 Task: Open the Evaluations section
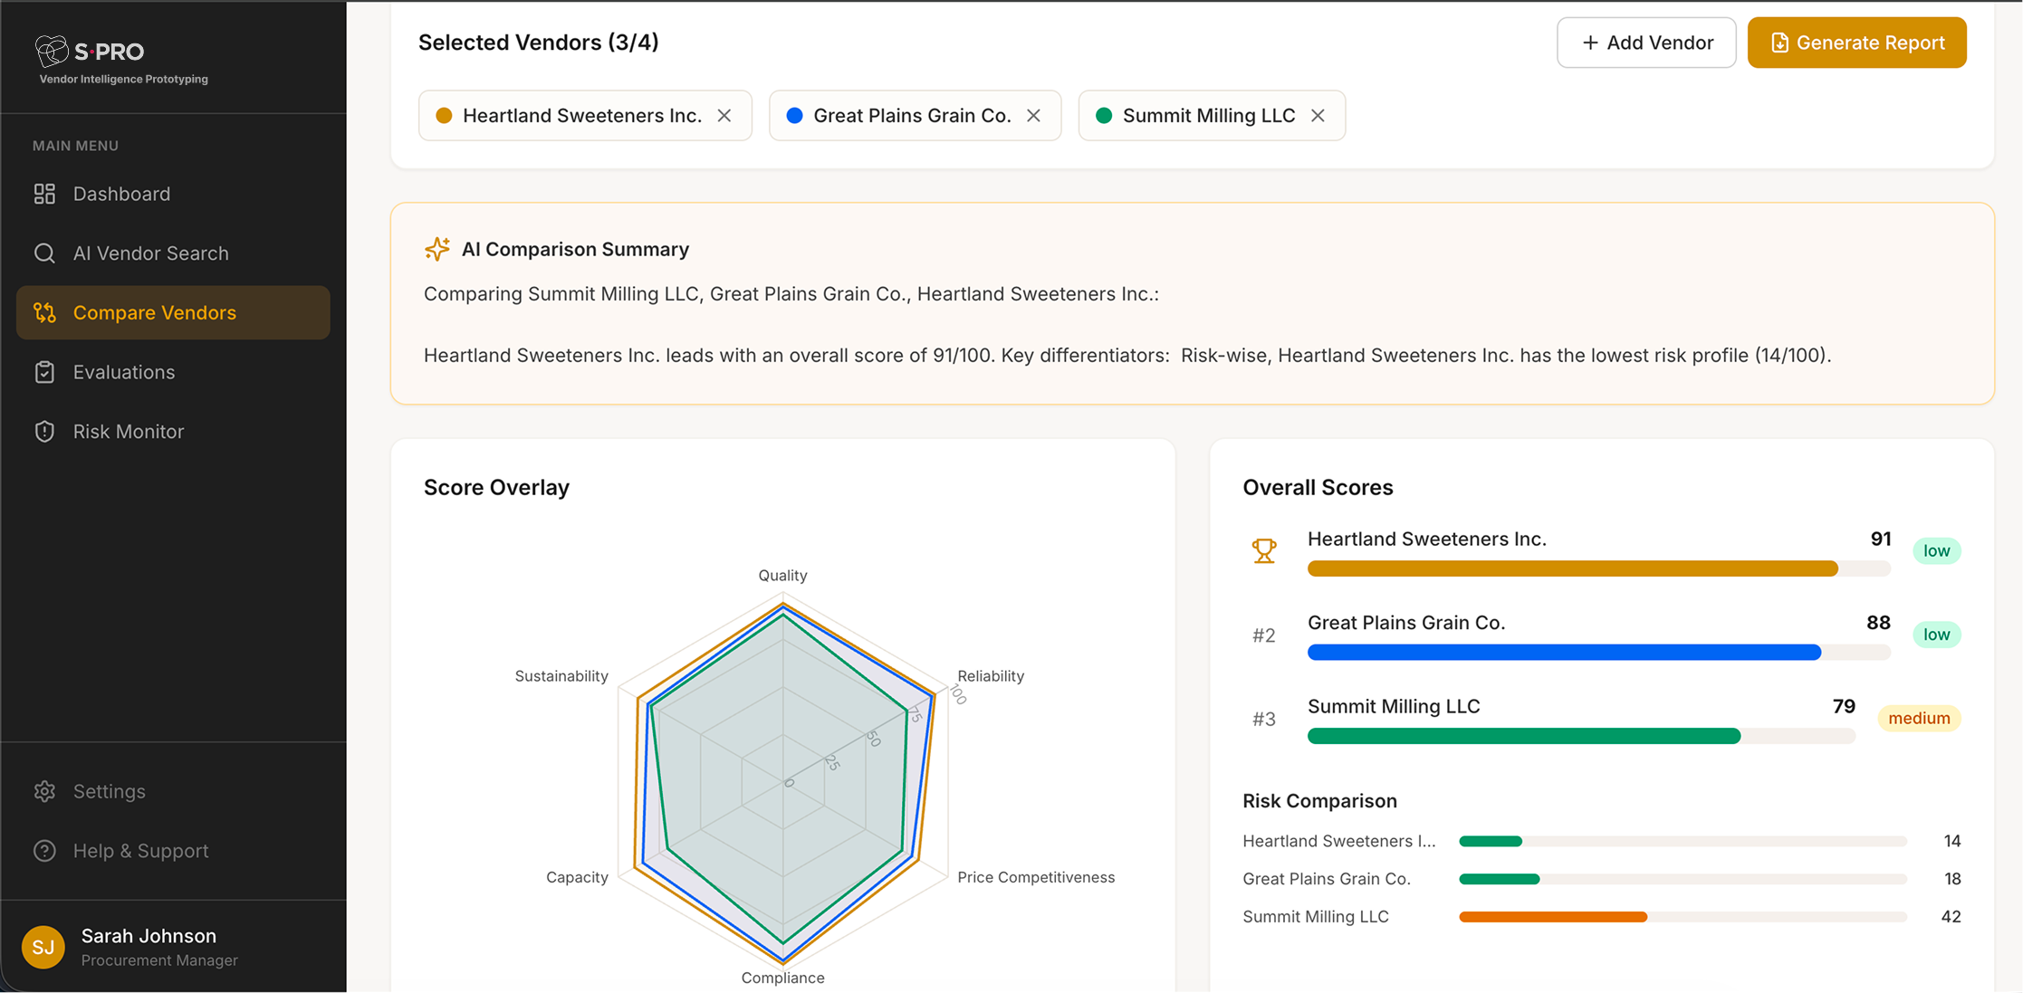pos(124,371)
